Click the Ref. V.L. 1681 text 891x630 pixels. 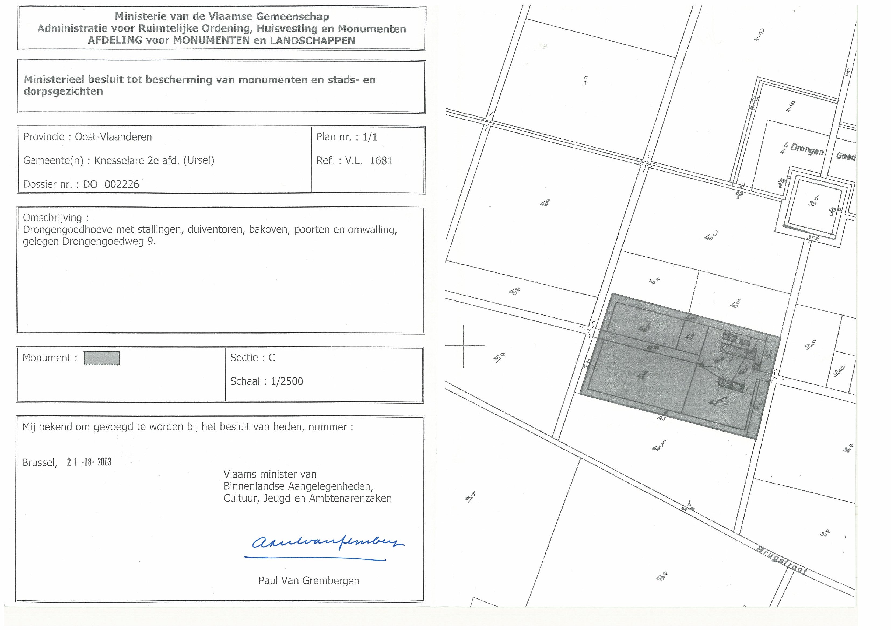[354, 161]
